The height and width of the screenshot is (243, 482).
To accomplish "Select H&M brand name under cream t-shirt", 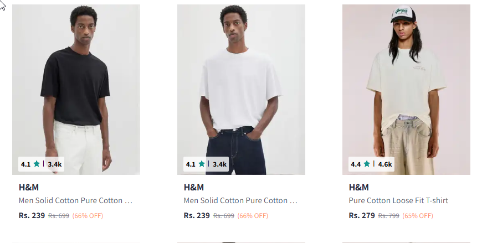I will coord(359,187).
